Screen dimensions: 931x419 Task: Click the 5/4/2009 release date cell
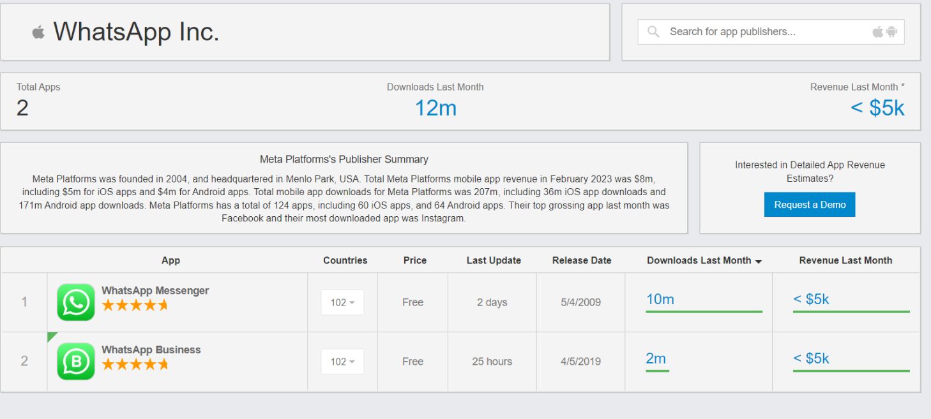click(x=580, y=302)
